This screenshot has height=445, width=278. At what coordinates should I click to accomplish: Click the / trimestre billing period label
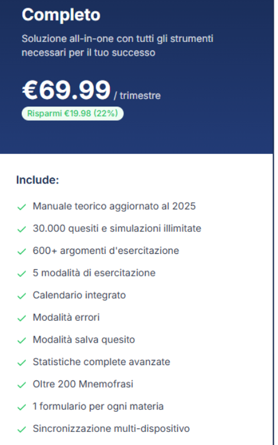click(138, 96)
